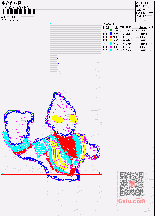Click the Yellow description text
155x216 pixels.
click(x=129, y=40)
